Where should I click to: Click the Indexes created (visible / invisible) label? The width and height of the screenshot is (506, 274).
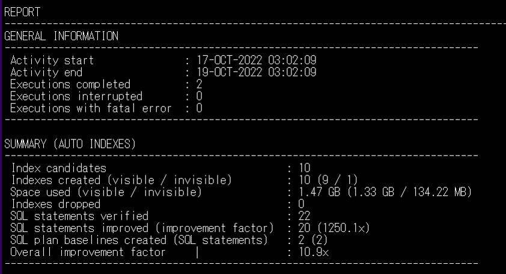pyautogui.click(x=121, y=180)
